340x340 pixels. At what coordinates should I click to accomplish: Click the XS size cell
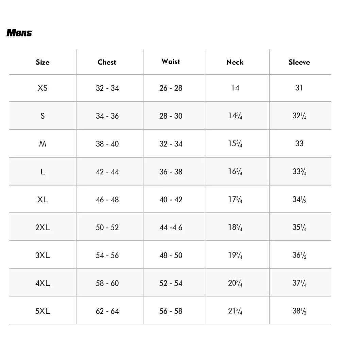point(42,88)
